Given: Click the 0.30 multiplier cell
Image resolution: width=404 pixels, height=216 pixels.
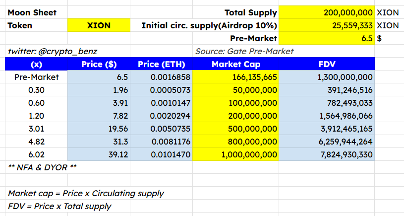Looking at the screenshot, I should pos(36,90).
